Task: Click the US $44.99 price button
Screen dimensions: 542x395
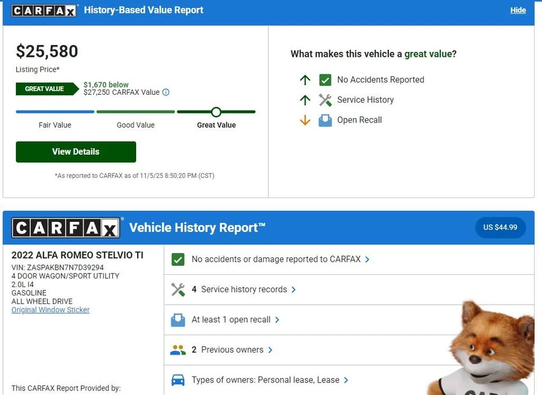Action: (x=500, y=227)
